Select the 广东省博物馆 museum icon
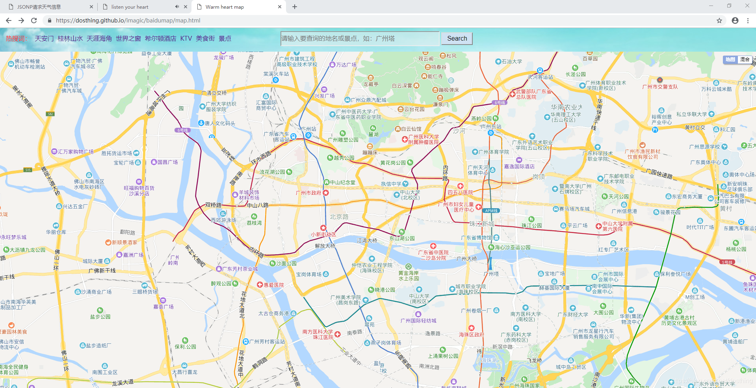The width and height of the screenshot is (756, 388). click(496, 238)
